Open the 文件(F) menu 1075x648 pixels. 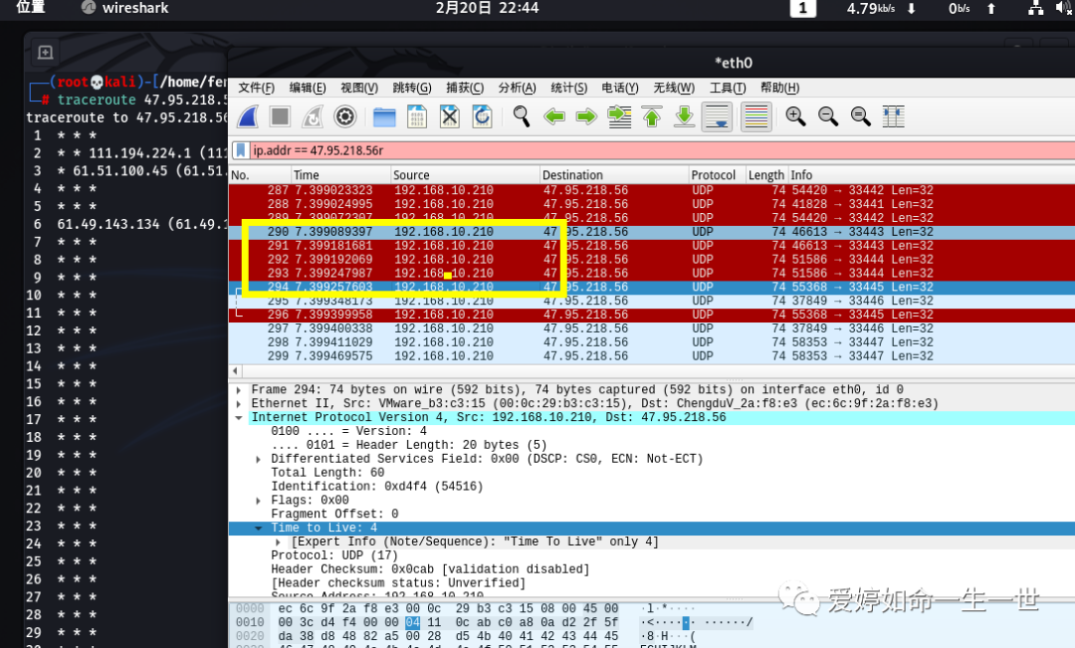pos(257,88)
